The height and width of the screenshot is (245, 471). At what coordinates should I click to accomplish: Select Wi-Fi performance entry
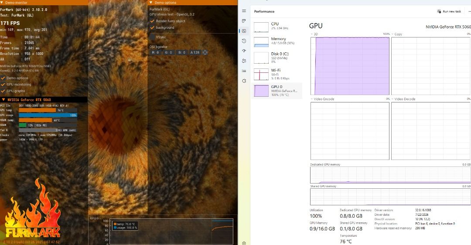pos(276,74)
